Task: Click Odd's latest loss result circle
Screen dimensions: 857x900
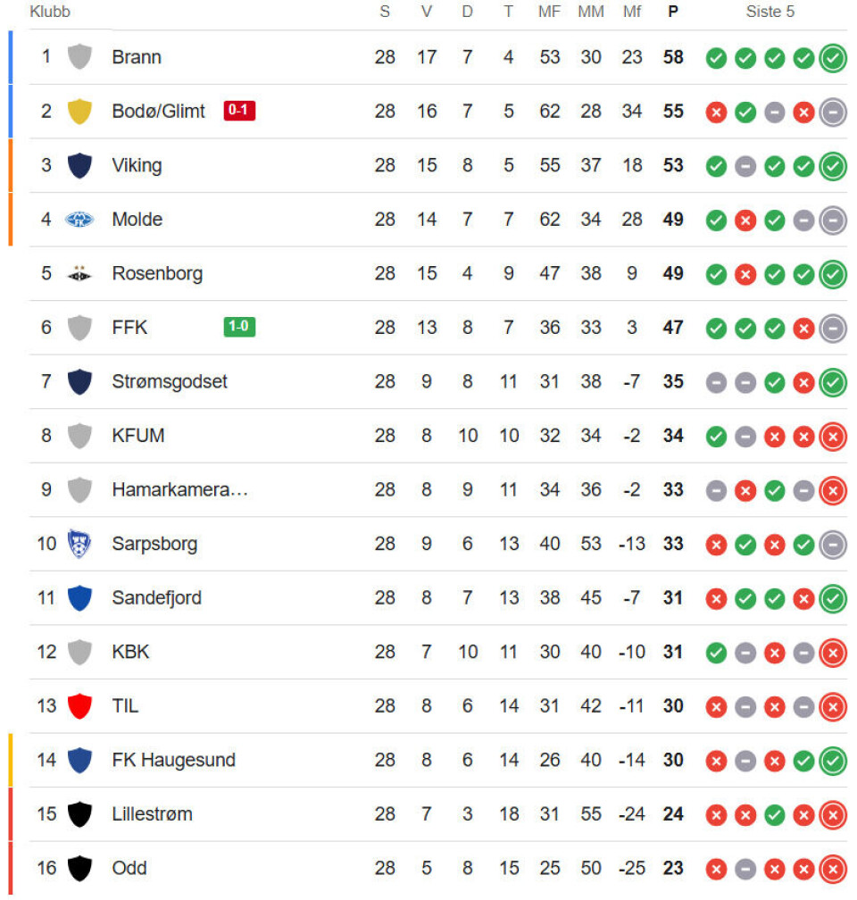Action: pos(833,869)
